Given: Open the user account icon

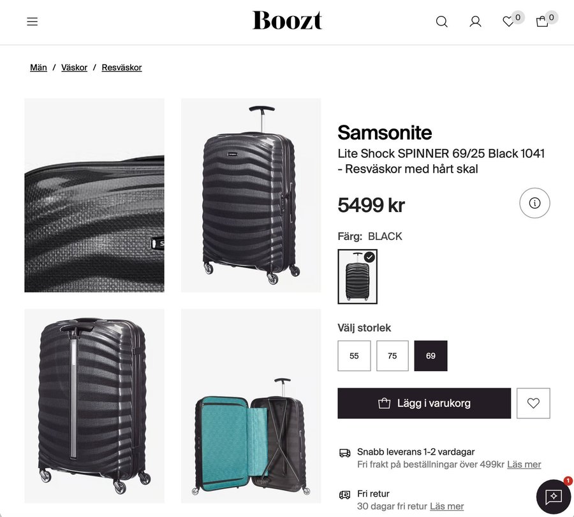Looking at the screenshot, I should click(475, 22).
